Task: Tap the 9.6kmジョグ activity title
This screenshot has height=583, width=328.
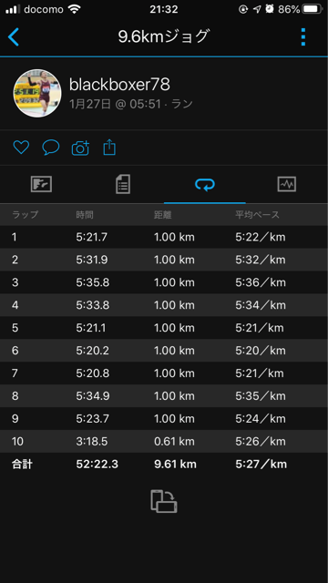Action: [x=164, y=36]
